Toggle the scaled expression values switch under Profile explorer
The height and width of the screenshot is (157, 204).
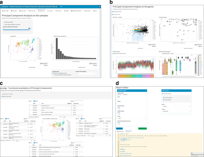113,54
